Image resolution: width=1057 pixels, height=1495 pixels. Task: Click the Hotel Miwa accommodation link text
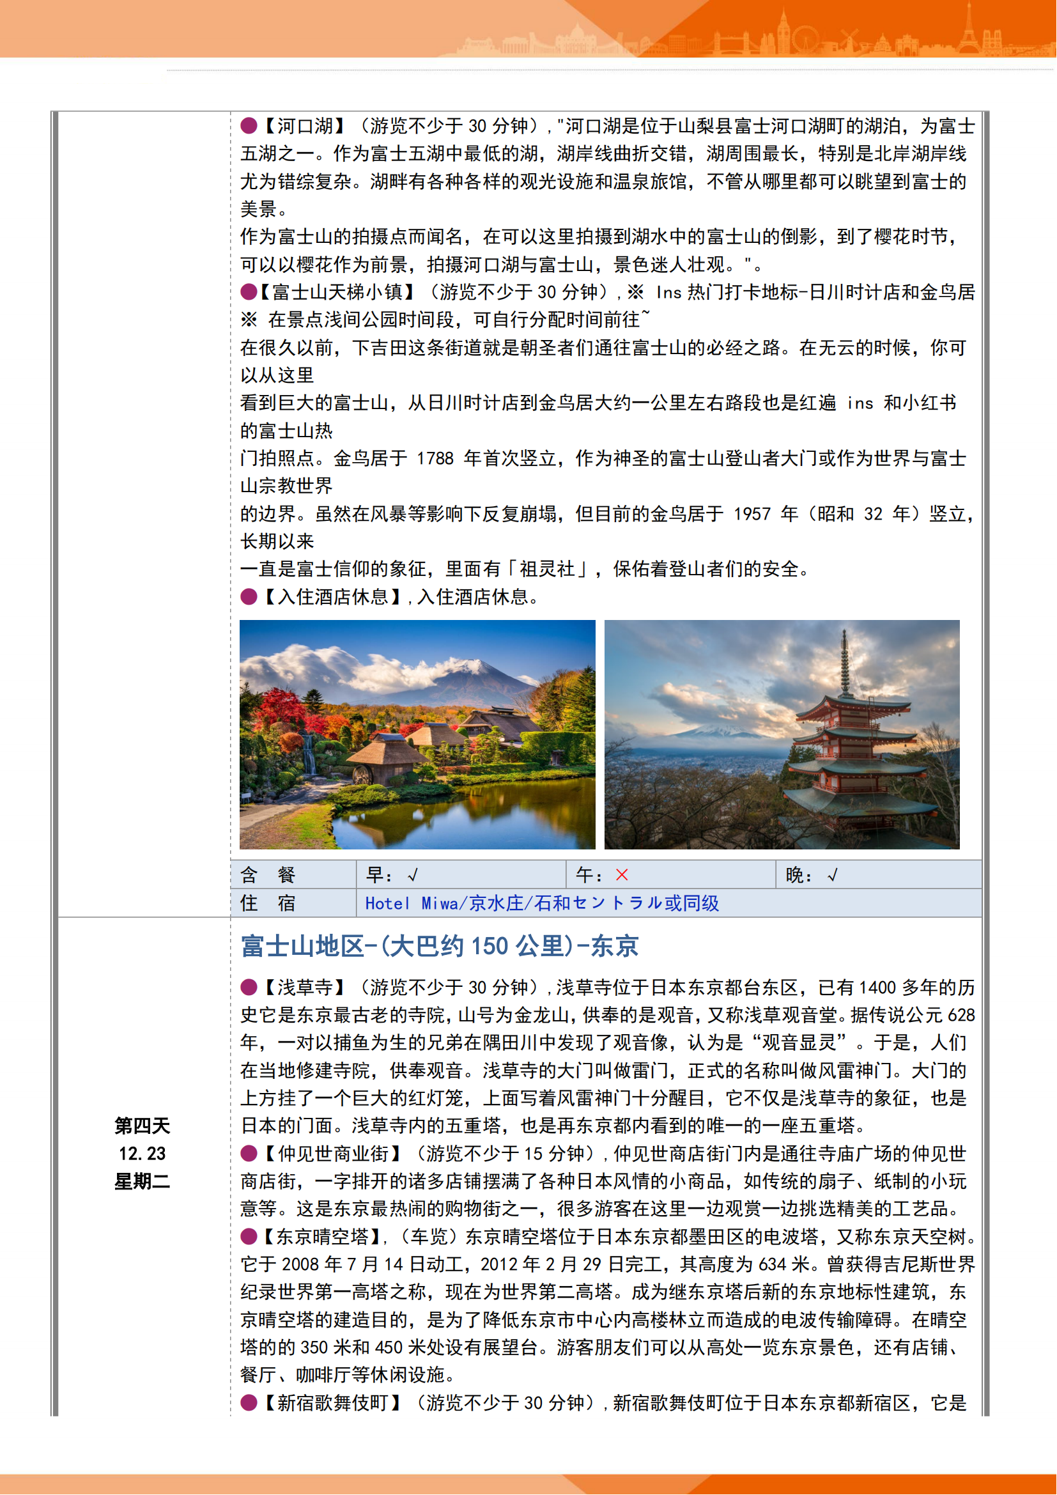tap(541, 903)
